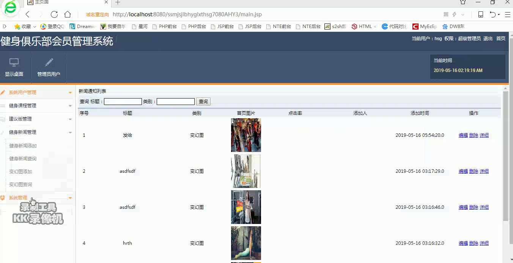This screenshot has width=513, height=263.
Task: Open the NTE前台 bookmark
Action: tap(279, 27)
